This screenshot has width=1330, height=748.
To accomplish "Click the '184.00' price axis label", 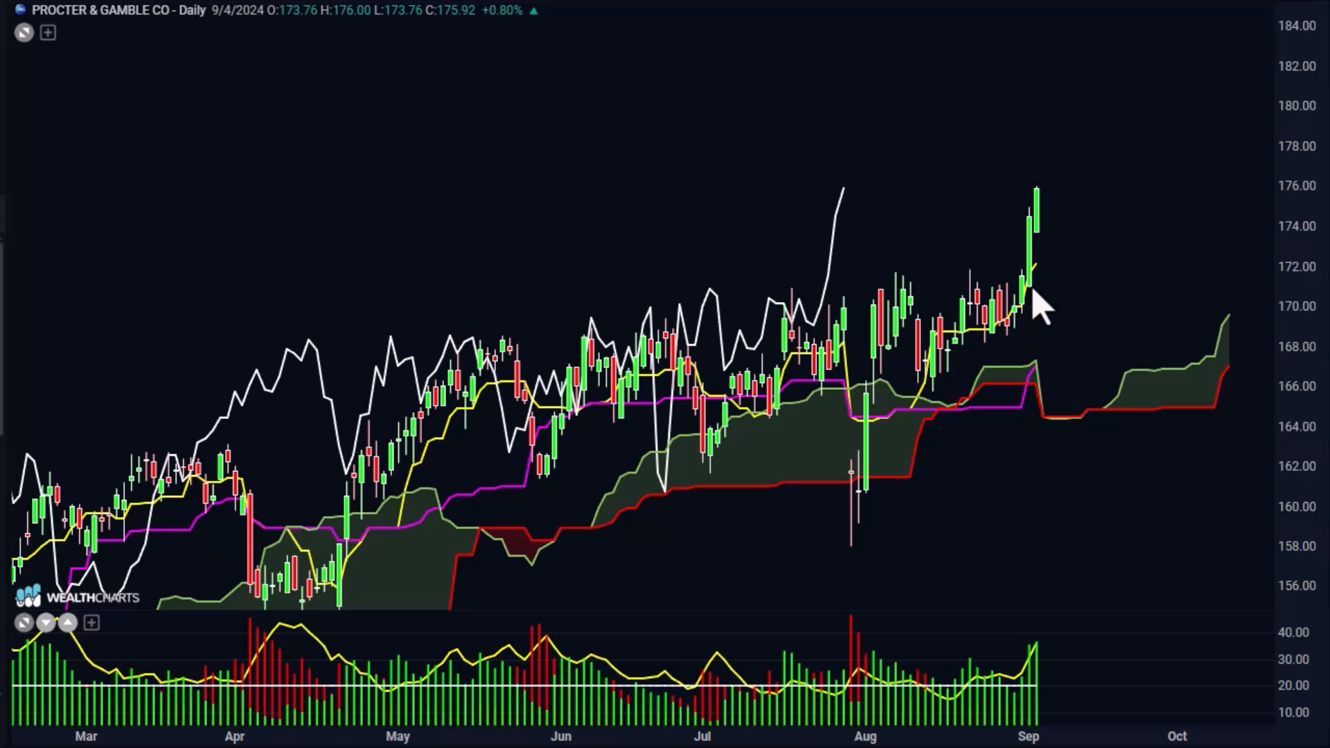I will click(x=1297, y=26).
